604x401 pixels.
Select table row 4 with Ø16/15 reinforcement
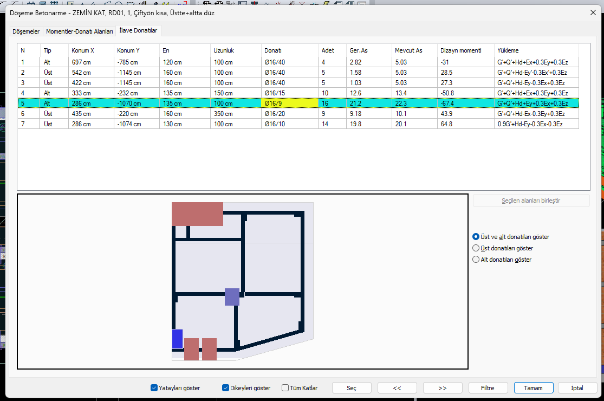pyautogui.click(x=298, y=93)
